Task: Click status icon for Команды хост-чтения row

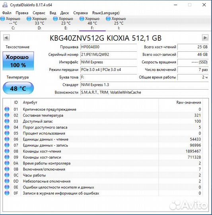Action: [x=7, y=151]
